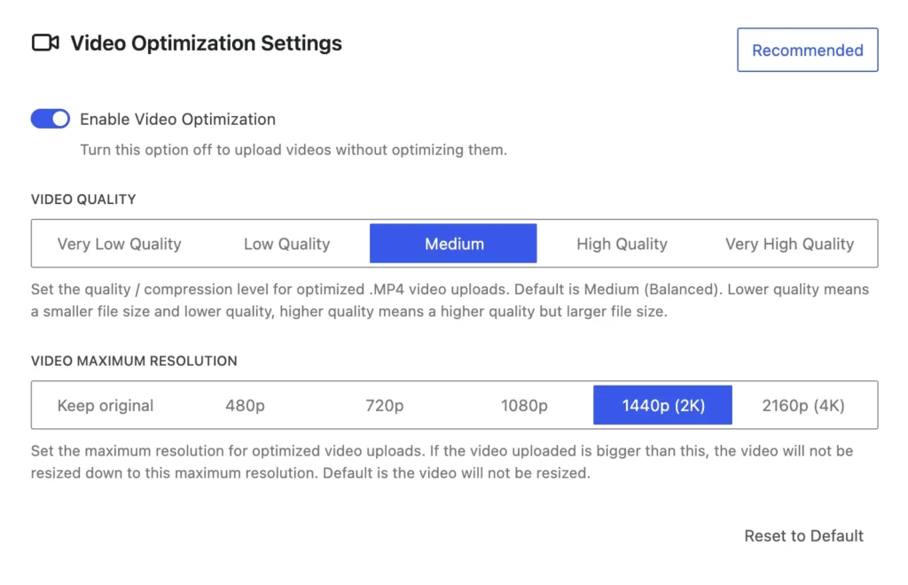The image size is (908, 585).
Task: Choose 720p maximum resolution
Action: 384,406
